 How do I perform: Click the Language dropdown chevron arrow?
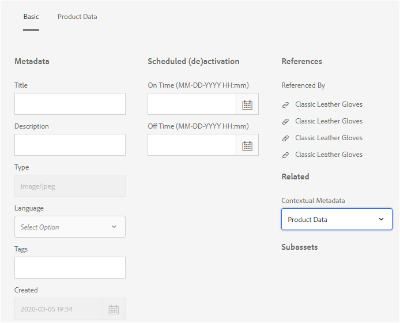point(114,227)
